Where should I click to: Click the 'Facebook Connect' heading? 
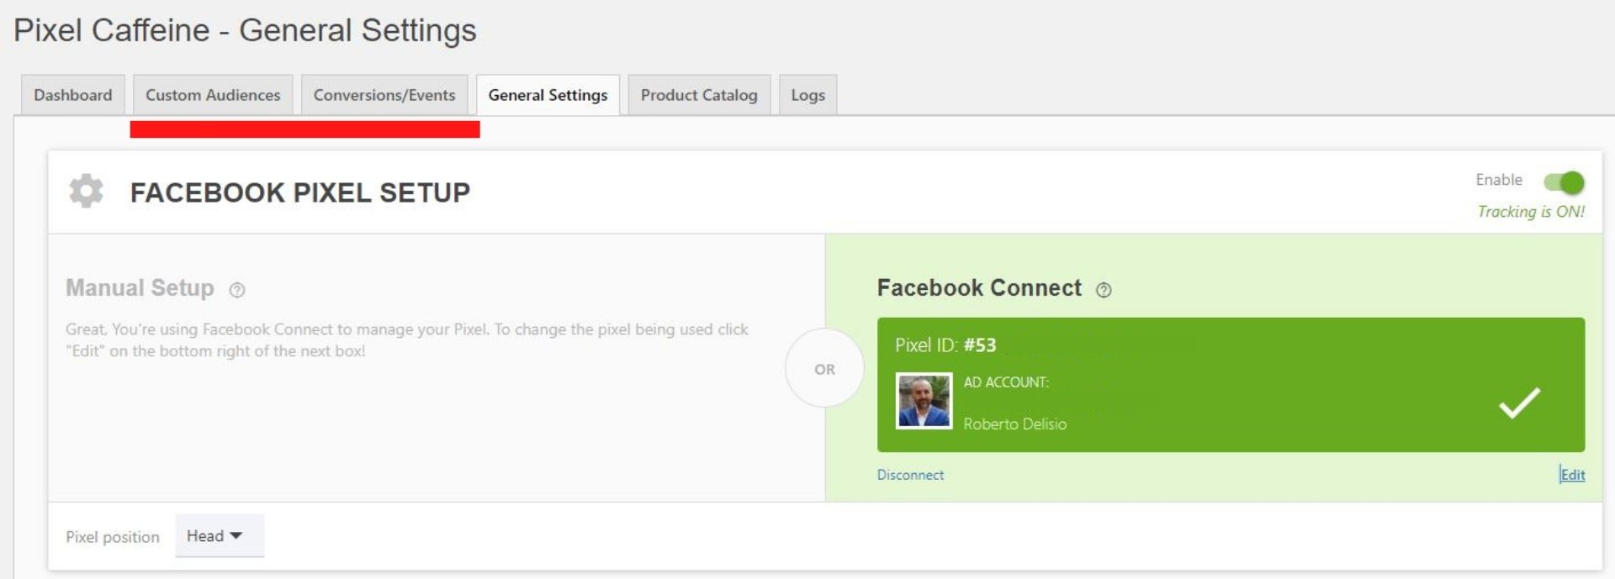coord(979,288)
